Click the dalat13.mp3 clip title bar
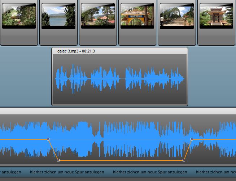 119,51
